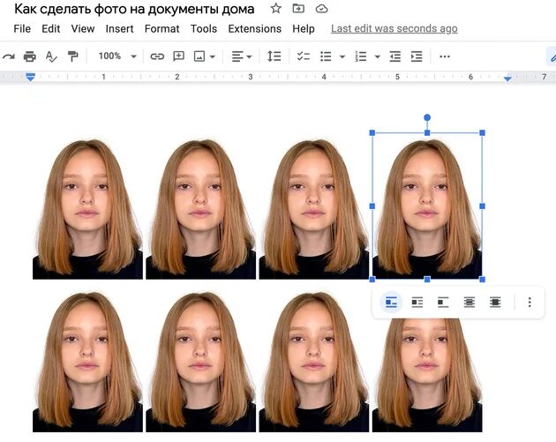Insert a bulleted list icon

pos(326,56)
